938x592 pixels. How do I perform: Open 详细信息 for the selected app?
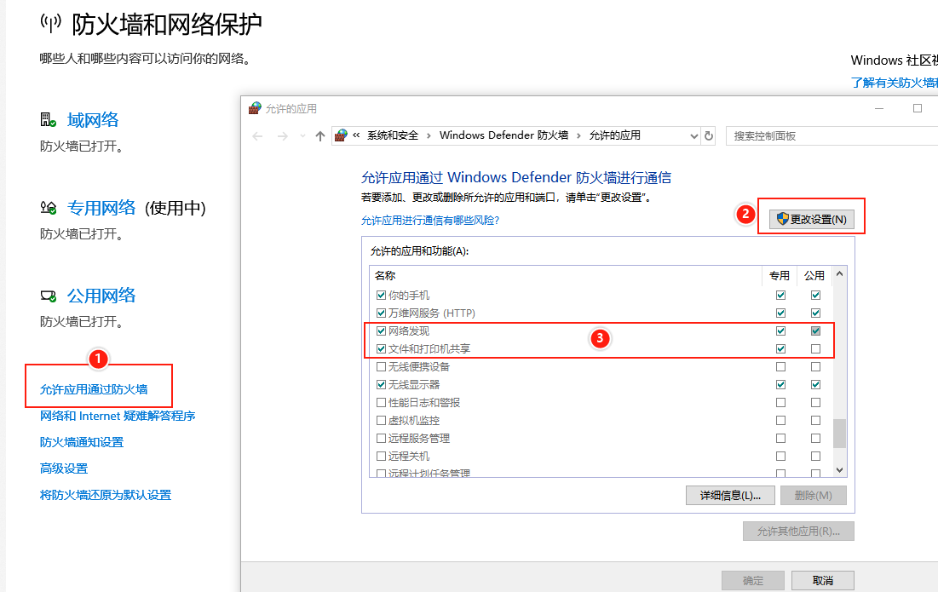pyautogui.click(x=730, y=496)
